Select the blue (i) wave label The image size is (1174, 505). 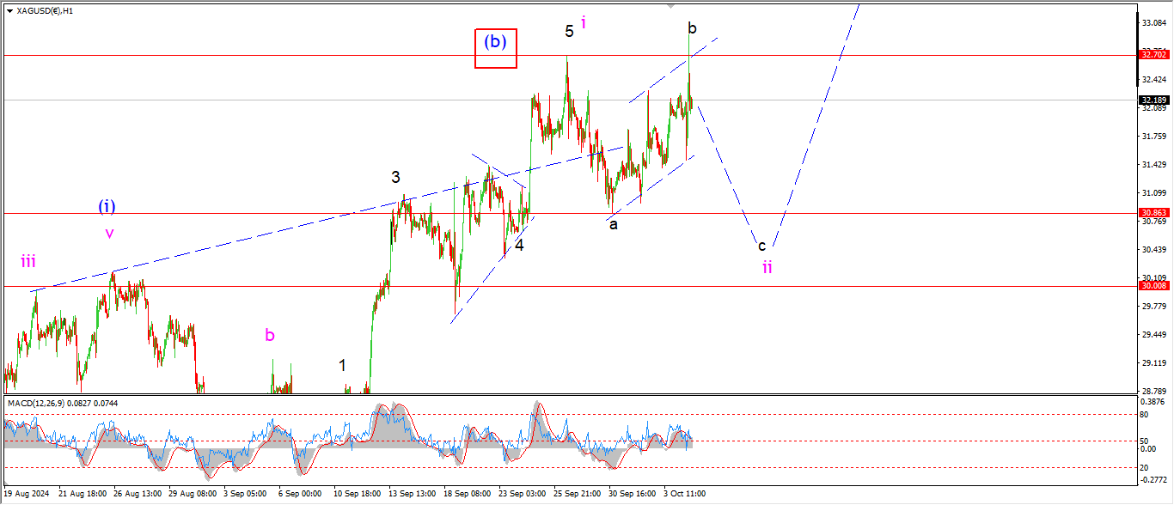coord(107,206)
